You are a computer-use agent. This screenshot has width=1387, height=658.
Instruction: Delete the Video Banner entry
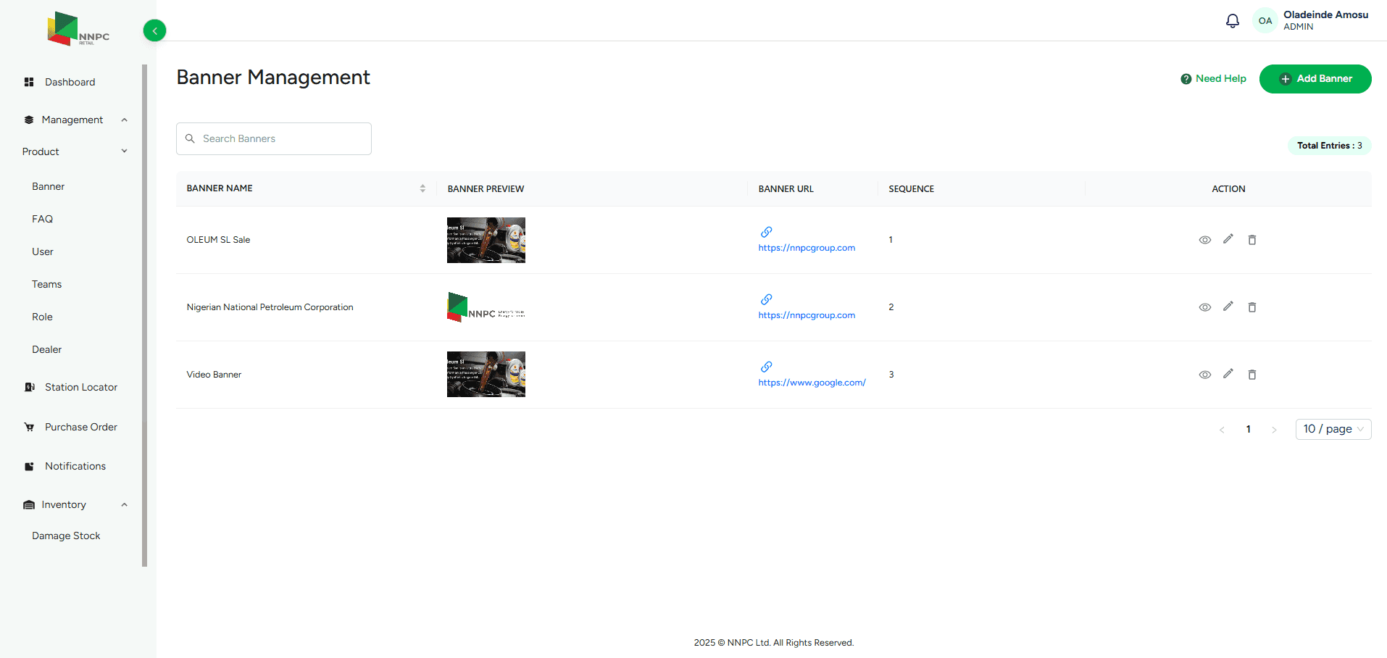pos(1251,375)
